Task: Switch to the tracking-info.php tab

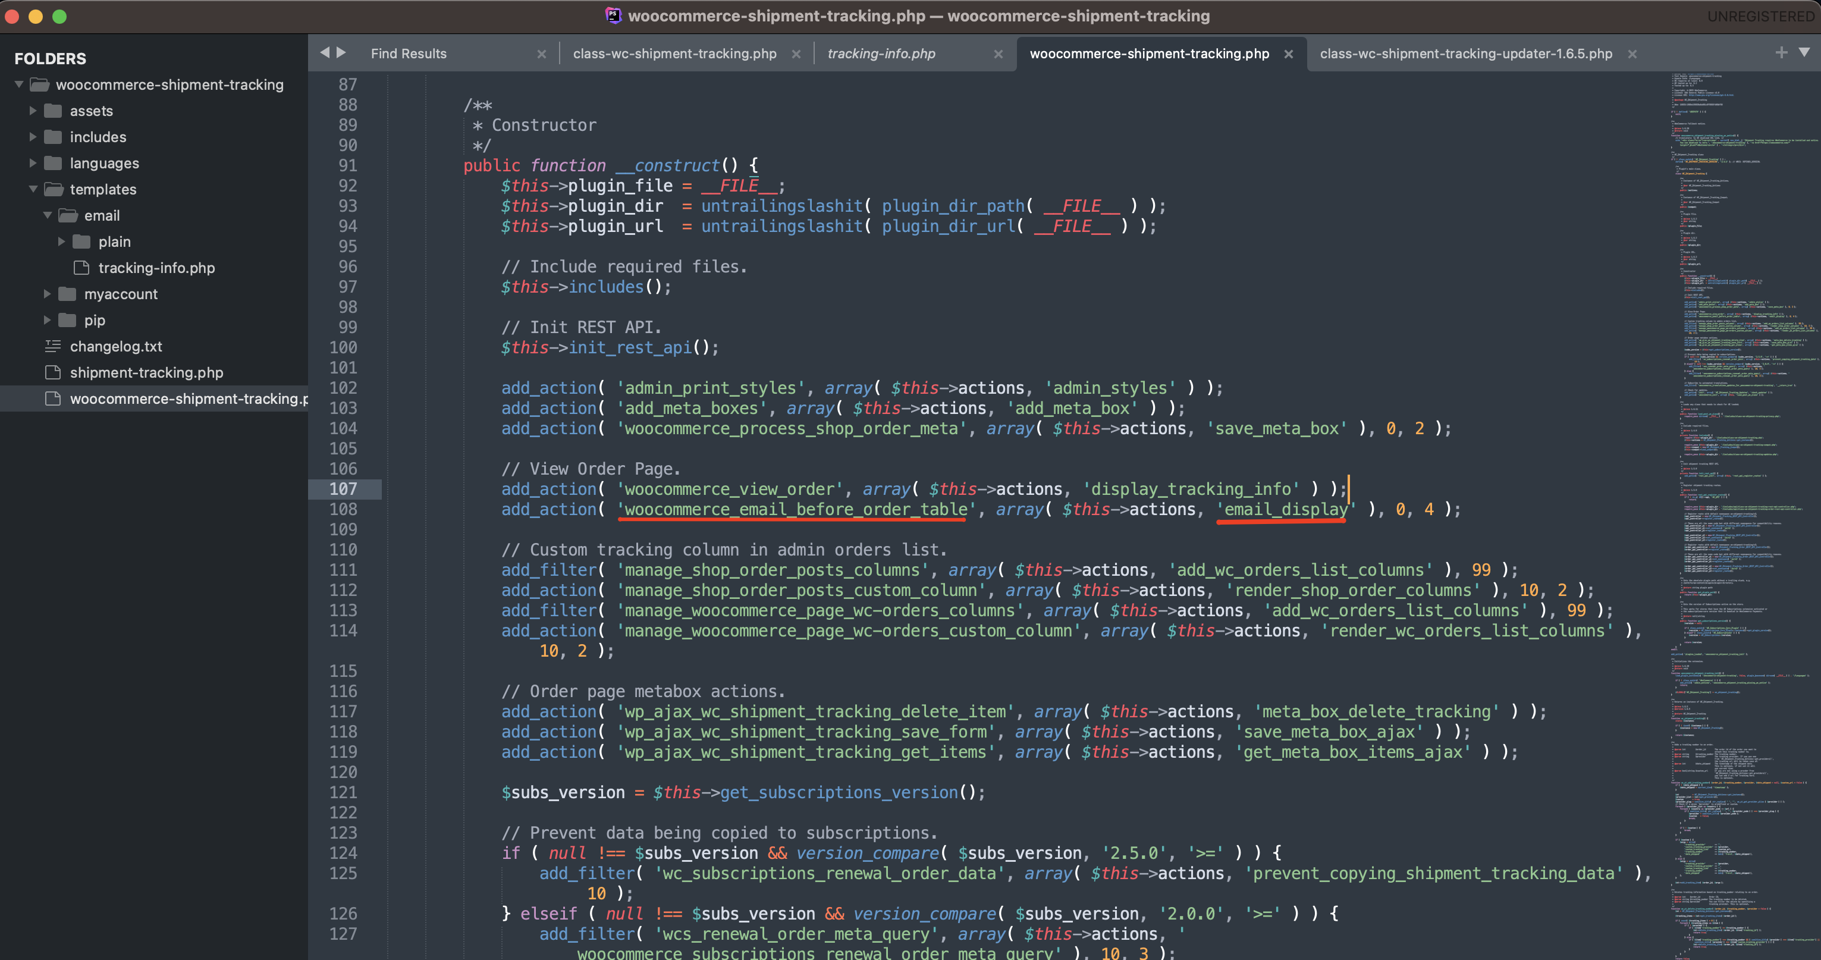Action: 881,54
